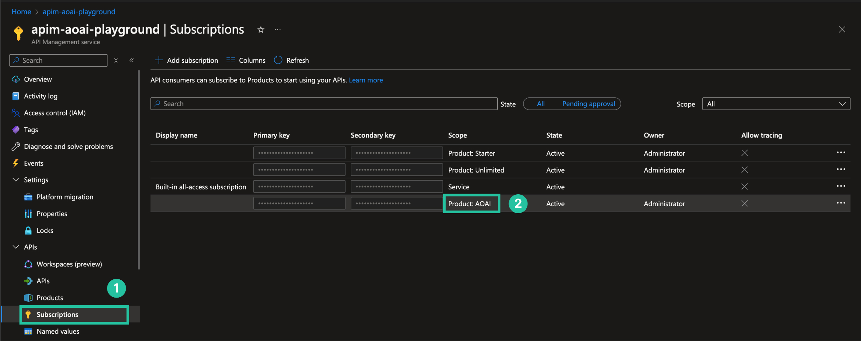Click the Access control (IAM) people icon

point(16,113)
